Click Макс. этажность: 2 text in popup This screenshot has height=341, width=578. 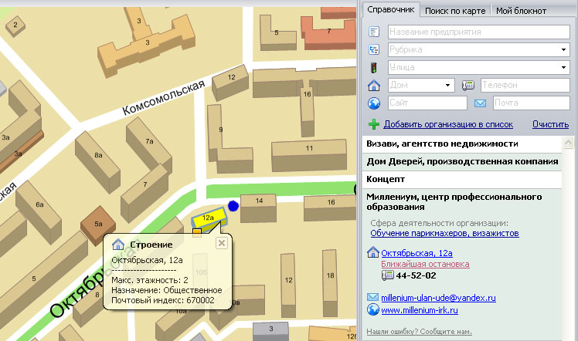pos(150,280)
